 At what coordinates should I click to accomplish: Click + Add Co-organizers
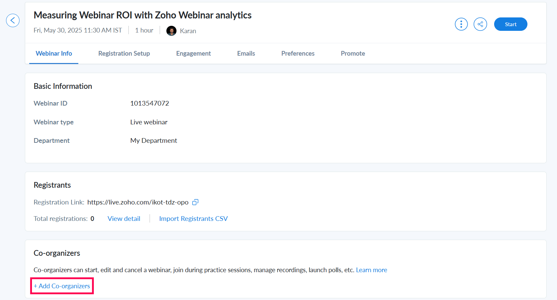click(x=62, y=286)
